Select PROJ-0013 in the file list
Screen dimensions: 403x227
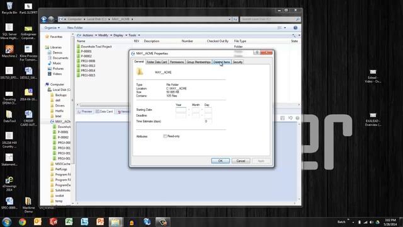[x=88, y=66]
